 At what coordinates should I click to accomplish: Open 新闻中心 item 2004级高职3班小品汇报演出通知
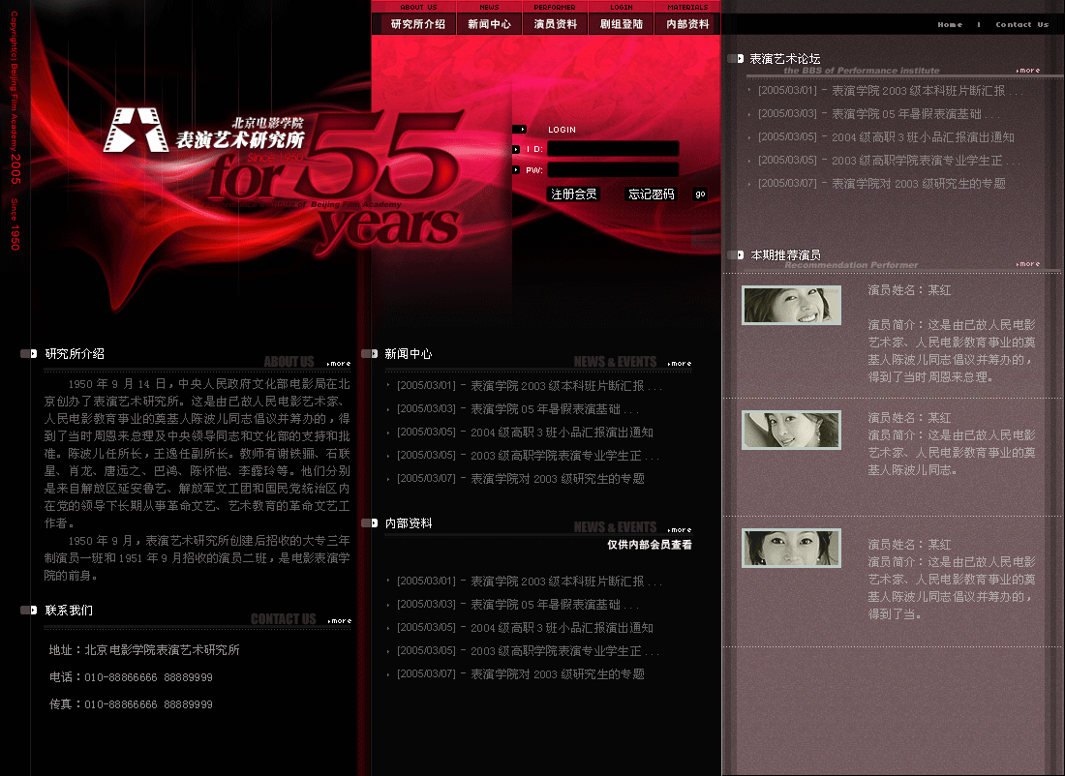[x=525, y=432]
